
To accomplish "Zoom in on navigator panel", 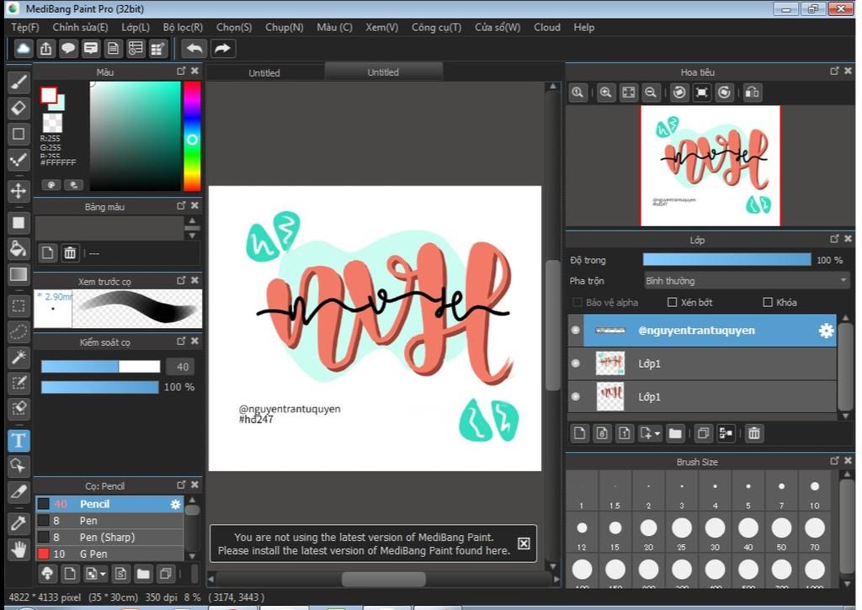I will tap(605, 93).
